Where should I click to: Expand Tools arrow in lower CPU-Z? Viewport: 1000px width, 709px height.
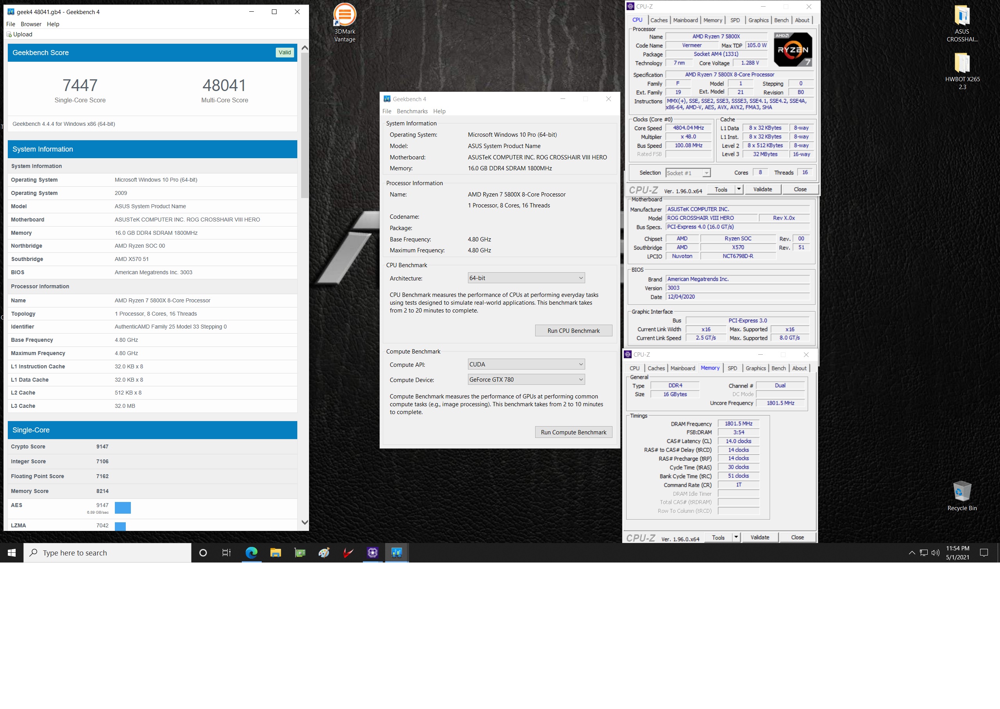point(736,538)
